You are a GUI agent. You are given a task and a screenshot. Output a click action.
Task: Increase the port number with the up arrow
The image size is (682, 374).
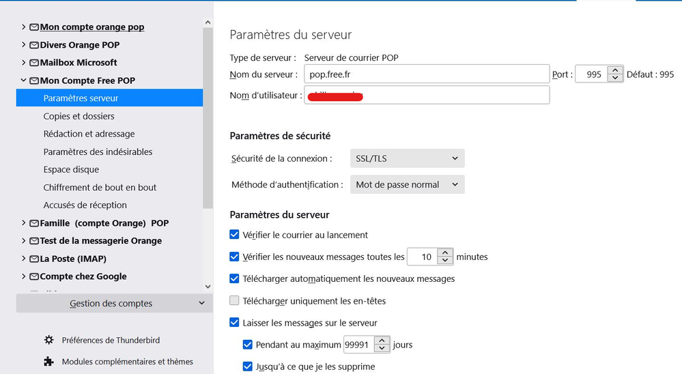click(616, 70)
